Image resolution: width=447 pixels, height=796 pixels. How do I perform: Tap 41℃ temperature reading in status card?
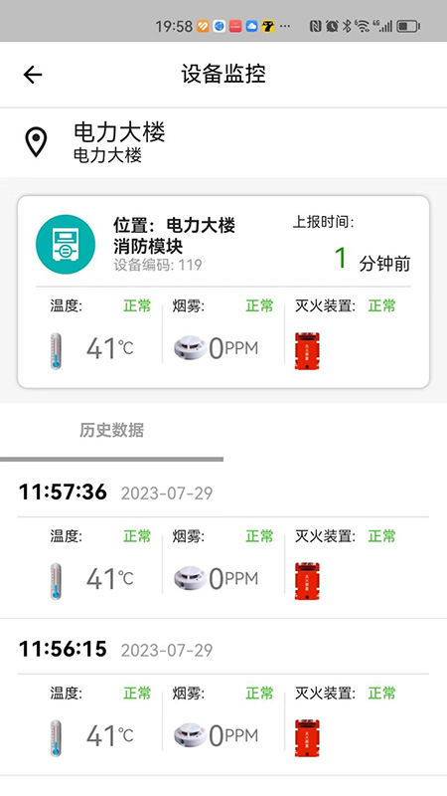[x=109, y=348]
